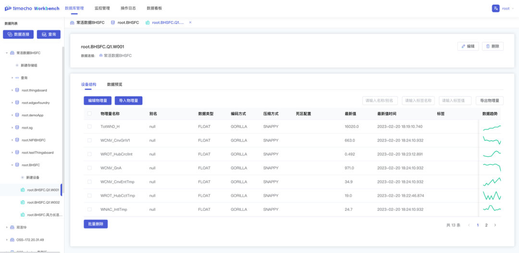
Task: Open the trend chart for WROT_HubCctTmp
Action: 492,195
